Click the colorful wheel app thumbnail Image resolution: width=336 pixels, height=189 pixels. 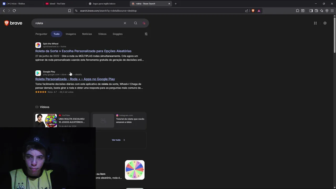(135, 170)
